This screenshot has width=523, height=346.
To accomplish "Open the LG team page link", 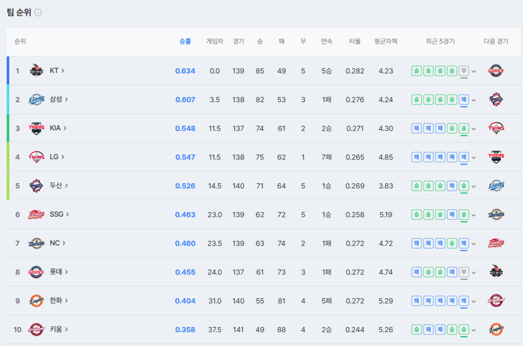I will 57,157.
